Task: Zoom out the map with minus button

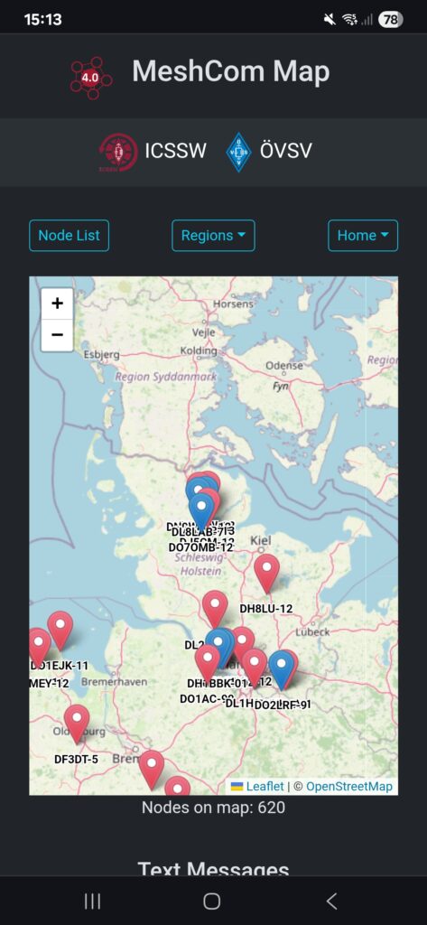Action: point(57,335)
